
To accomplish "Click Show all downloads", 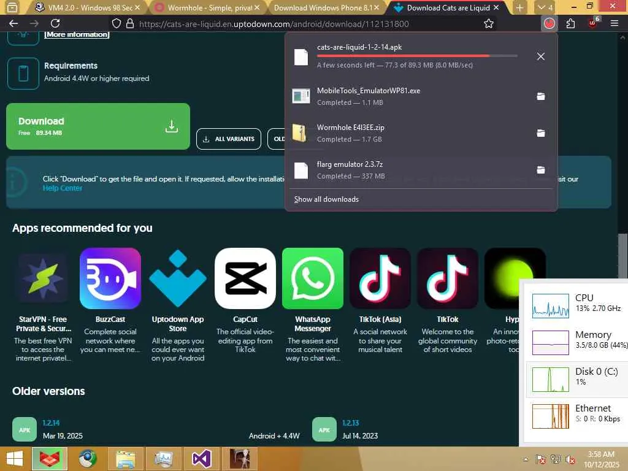I will click(326, 199).
